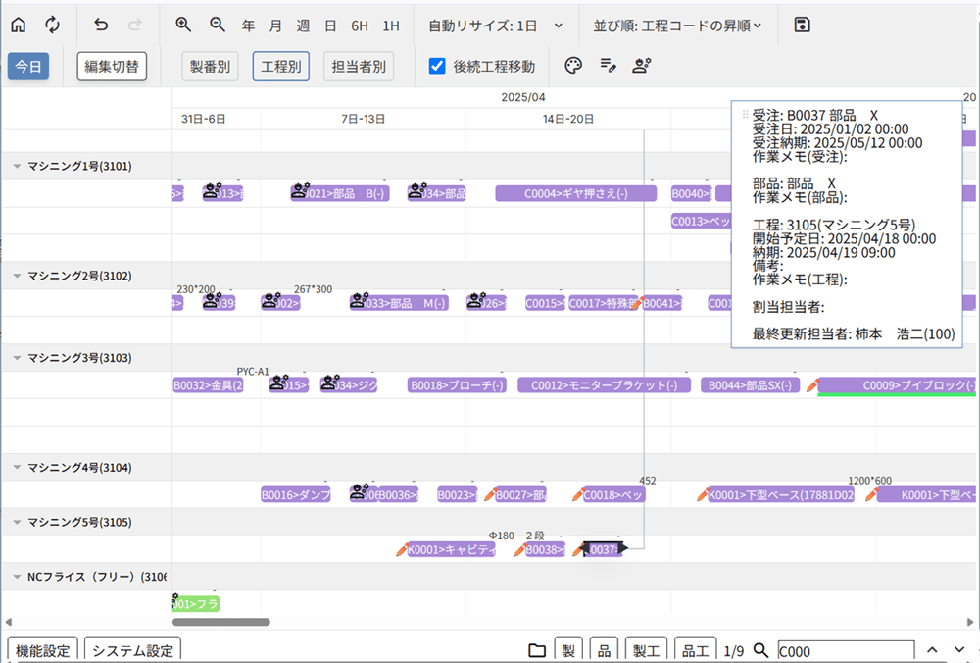Image resolution: width=980 pixels, height=663 pixels.
Task: Click the C000 search input field
Action: (x=845, y=650)
